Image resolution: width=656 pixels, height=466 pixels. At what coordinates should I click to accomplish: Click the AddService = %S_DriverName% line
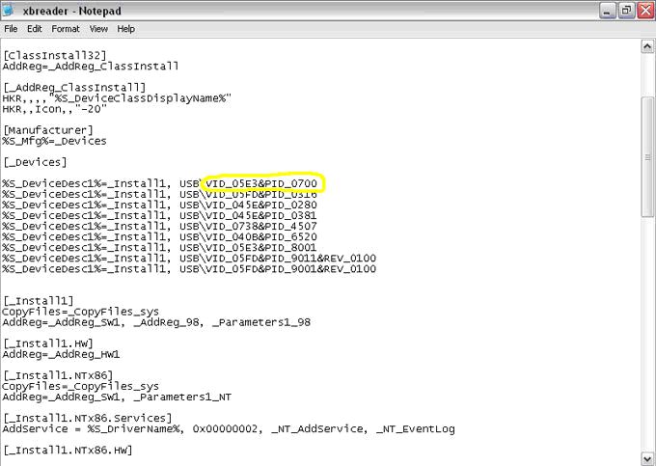[228, 428]
